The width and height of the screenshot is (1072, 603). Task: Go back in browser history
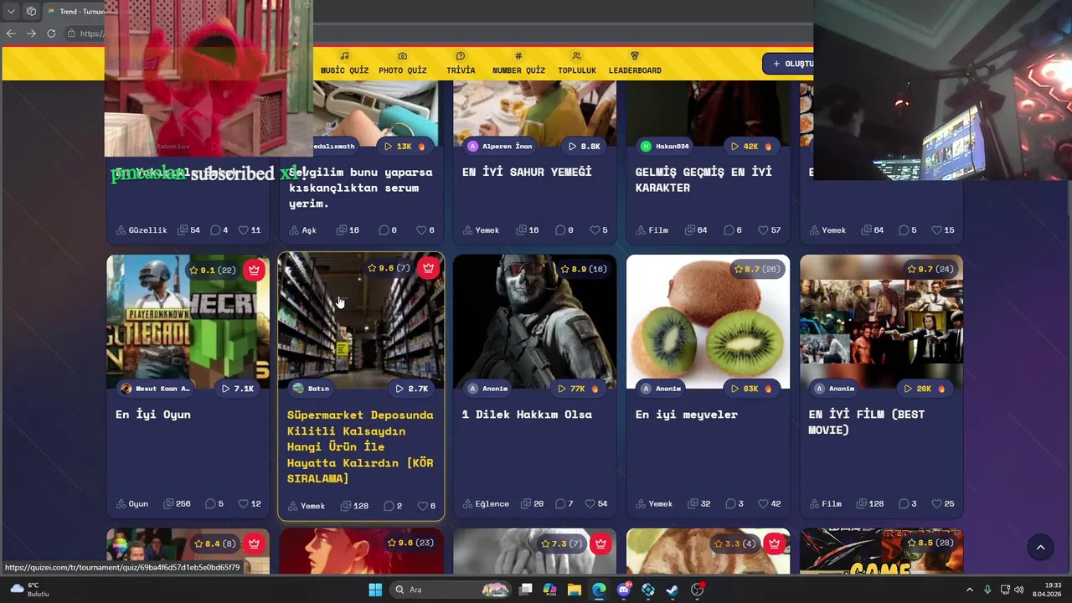[x=11, y=33]
